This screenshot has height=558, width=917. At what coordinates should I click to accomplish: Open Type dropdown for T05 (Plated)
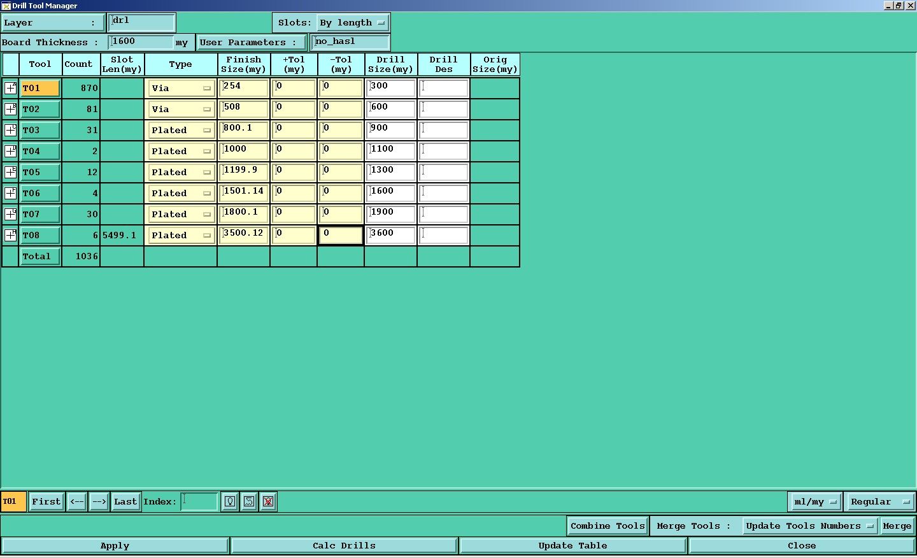tap(181, 172)
